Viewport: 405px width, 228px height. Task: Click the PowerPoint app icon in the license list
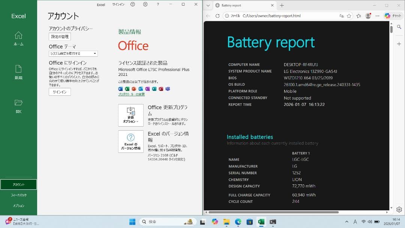134,89
